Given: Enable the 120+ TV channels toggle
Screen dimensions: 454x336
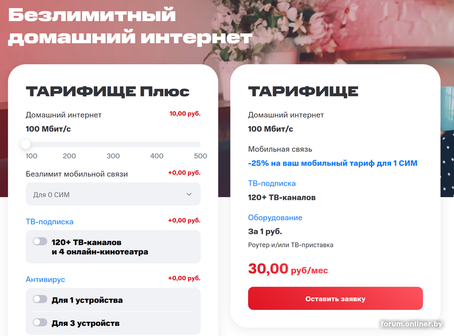Looking at the screenshot, I should coord(40,242).
